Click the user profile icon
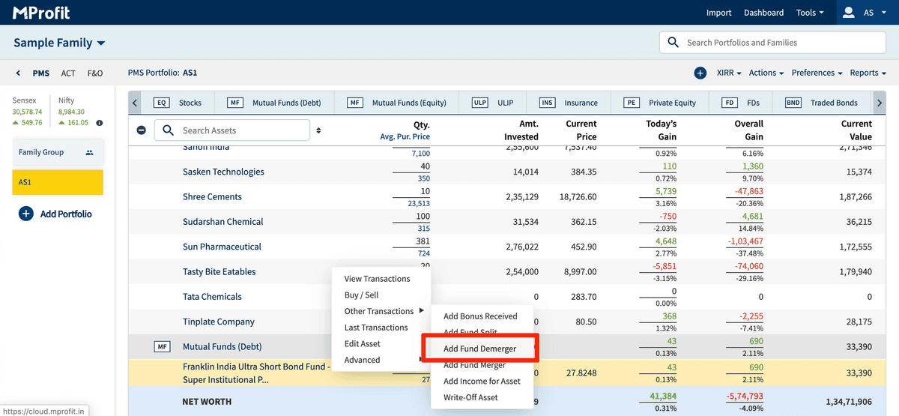 (849, 13)
